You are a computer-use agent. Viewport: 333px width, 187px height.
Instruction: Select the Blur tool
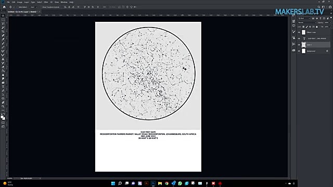(x=3, y=75)
